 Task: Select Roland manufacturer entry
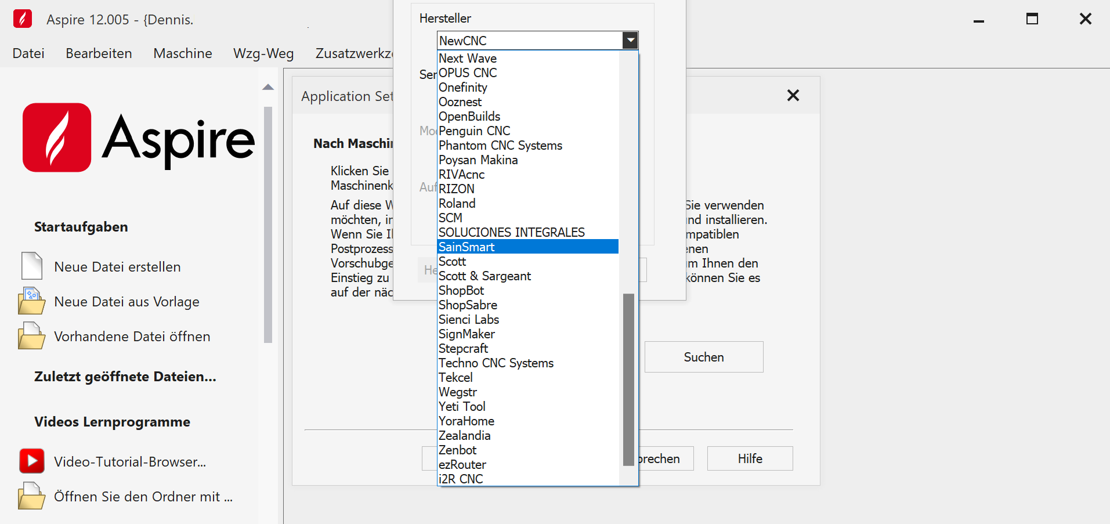coord(528,203)
